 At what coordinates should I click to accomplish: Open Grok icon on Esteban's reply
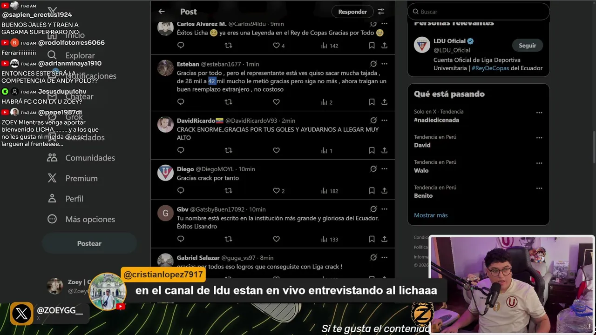coord(373,64)
